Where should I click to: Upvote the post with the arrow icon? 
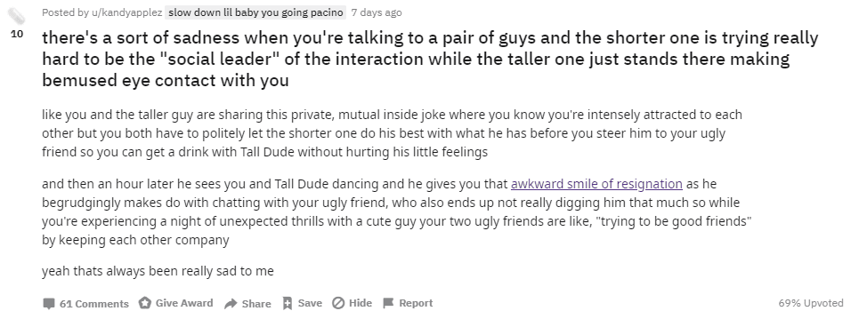pos(16,16)
